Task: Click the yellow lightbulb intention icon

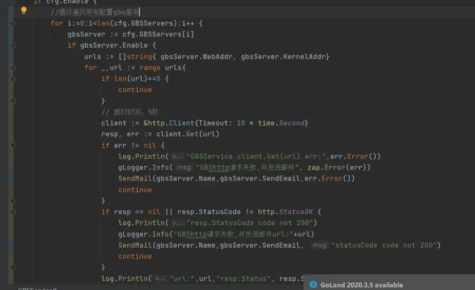Action: point(23,10)
